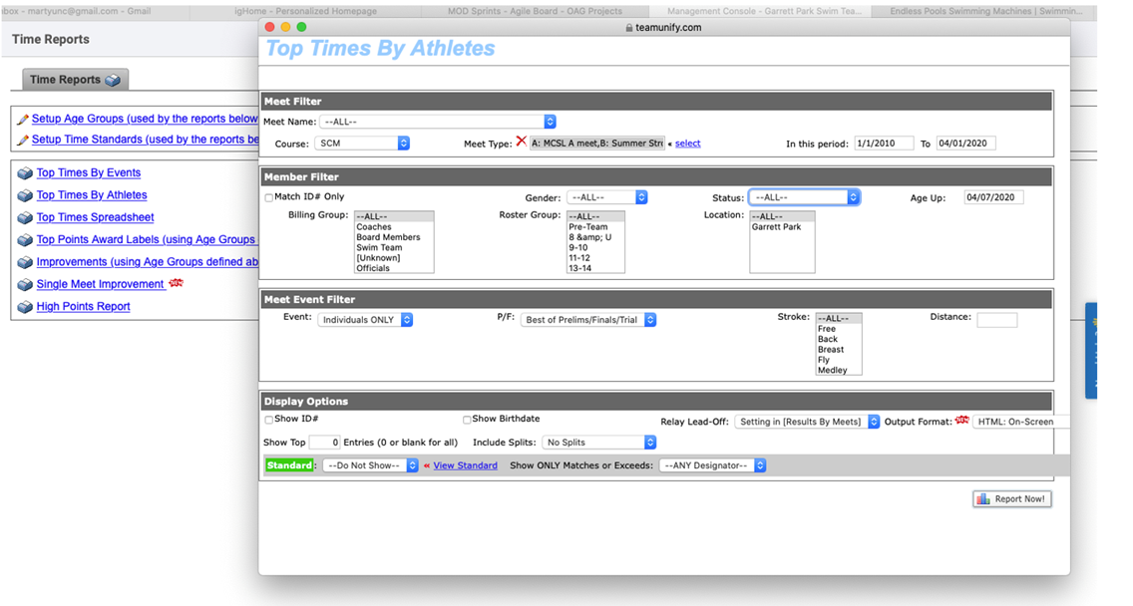Open the P/F Best of Prelims/Finals/Trial dropdown

coord(588,320)
